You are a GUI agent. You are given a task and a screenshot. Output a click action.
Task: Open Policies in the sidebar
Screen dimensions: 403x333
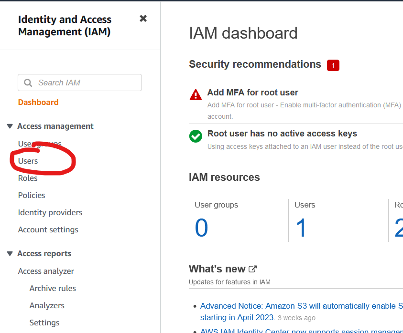(x=32, y=195)
